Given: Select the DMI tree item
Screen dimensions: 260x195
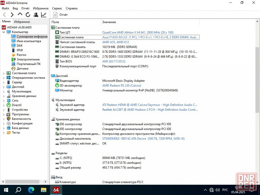Looking at the screenshot, I should point(19,45).
